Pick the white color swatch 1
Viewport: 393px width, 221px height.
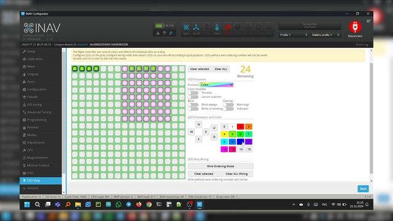coord(232,126)
